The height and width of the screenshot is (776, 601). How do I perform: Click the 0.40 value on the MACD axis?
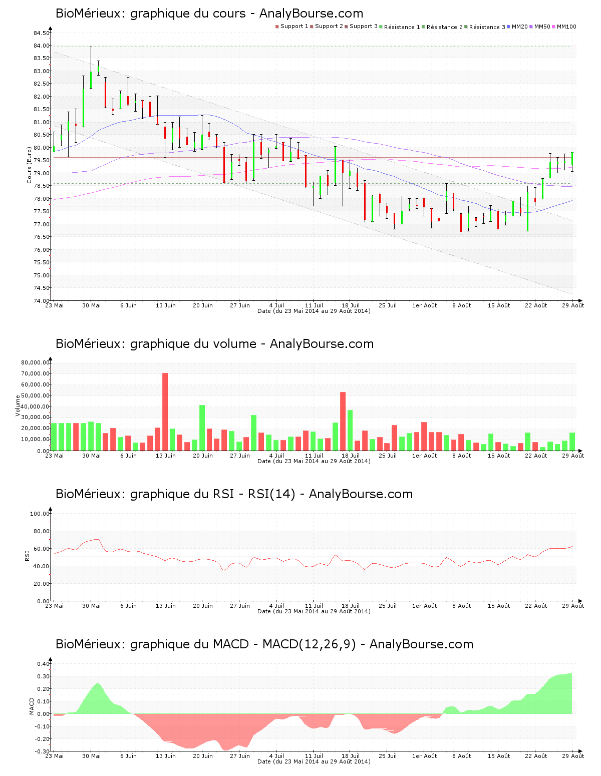[44, 664]
